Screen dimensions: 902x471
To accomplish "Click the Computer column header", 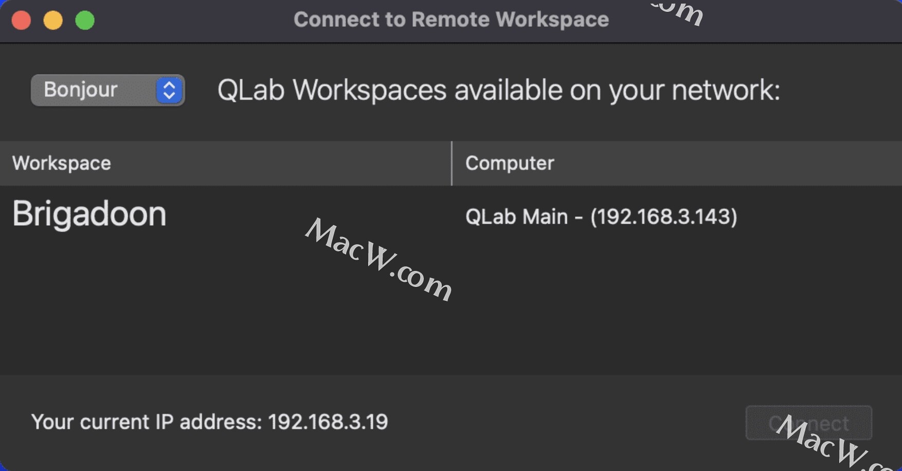I will coord(677,163).
